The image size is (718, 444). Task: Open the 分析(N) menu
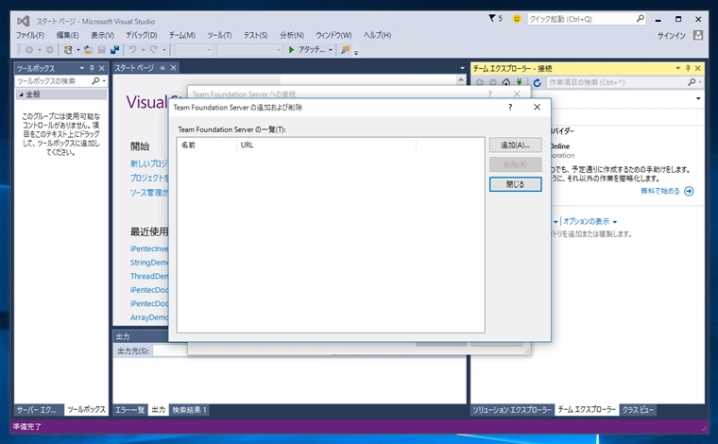click(x=292, y=35)
